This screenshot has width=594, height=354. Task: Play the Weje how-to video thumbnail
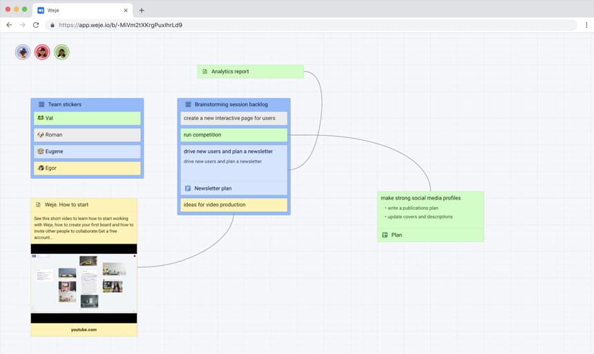pos(84,283)
